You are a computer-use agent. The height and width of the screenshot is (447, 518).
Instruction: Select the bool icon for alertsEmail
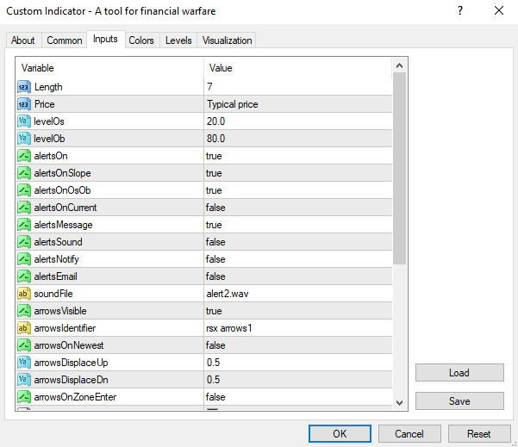pyautogui.click(x=24, y=276)
